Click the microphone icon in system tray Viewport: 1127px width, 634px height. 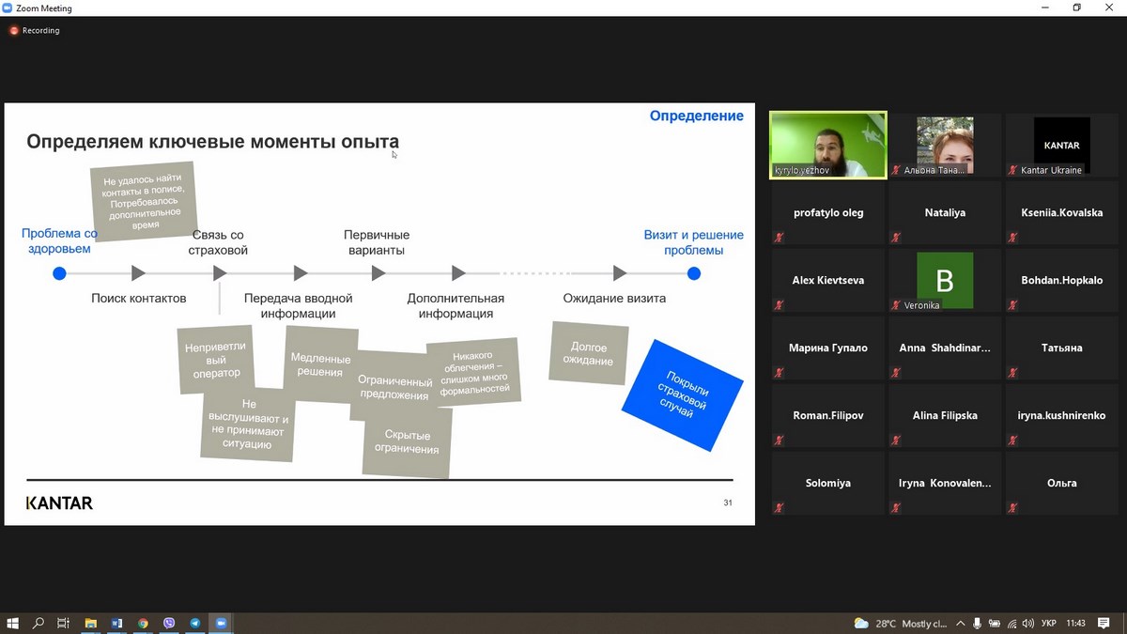tap(978, 624)
